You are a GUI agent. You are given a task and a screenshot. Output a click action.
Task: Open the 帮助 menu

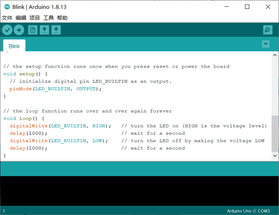62,18
